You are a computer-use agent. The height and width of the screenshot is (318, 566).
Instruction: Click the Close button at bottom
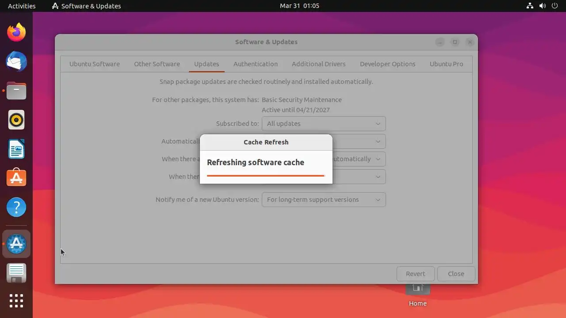(x=456, y=274)
